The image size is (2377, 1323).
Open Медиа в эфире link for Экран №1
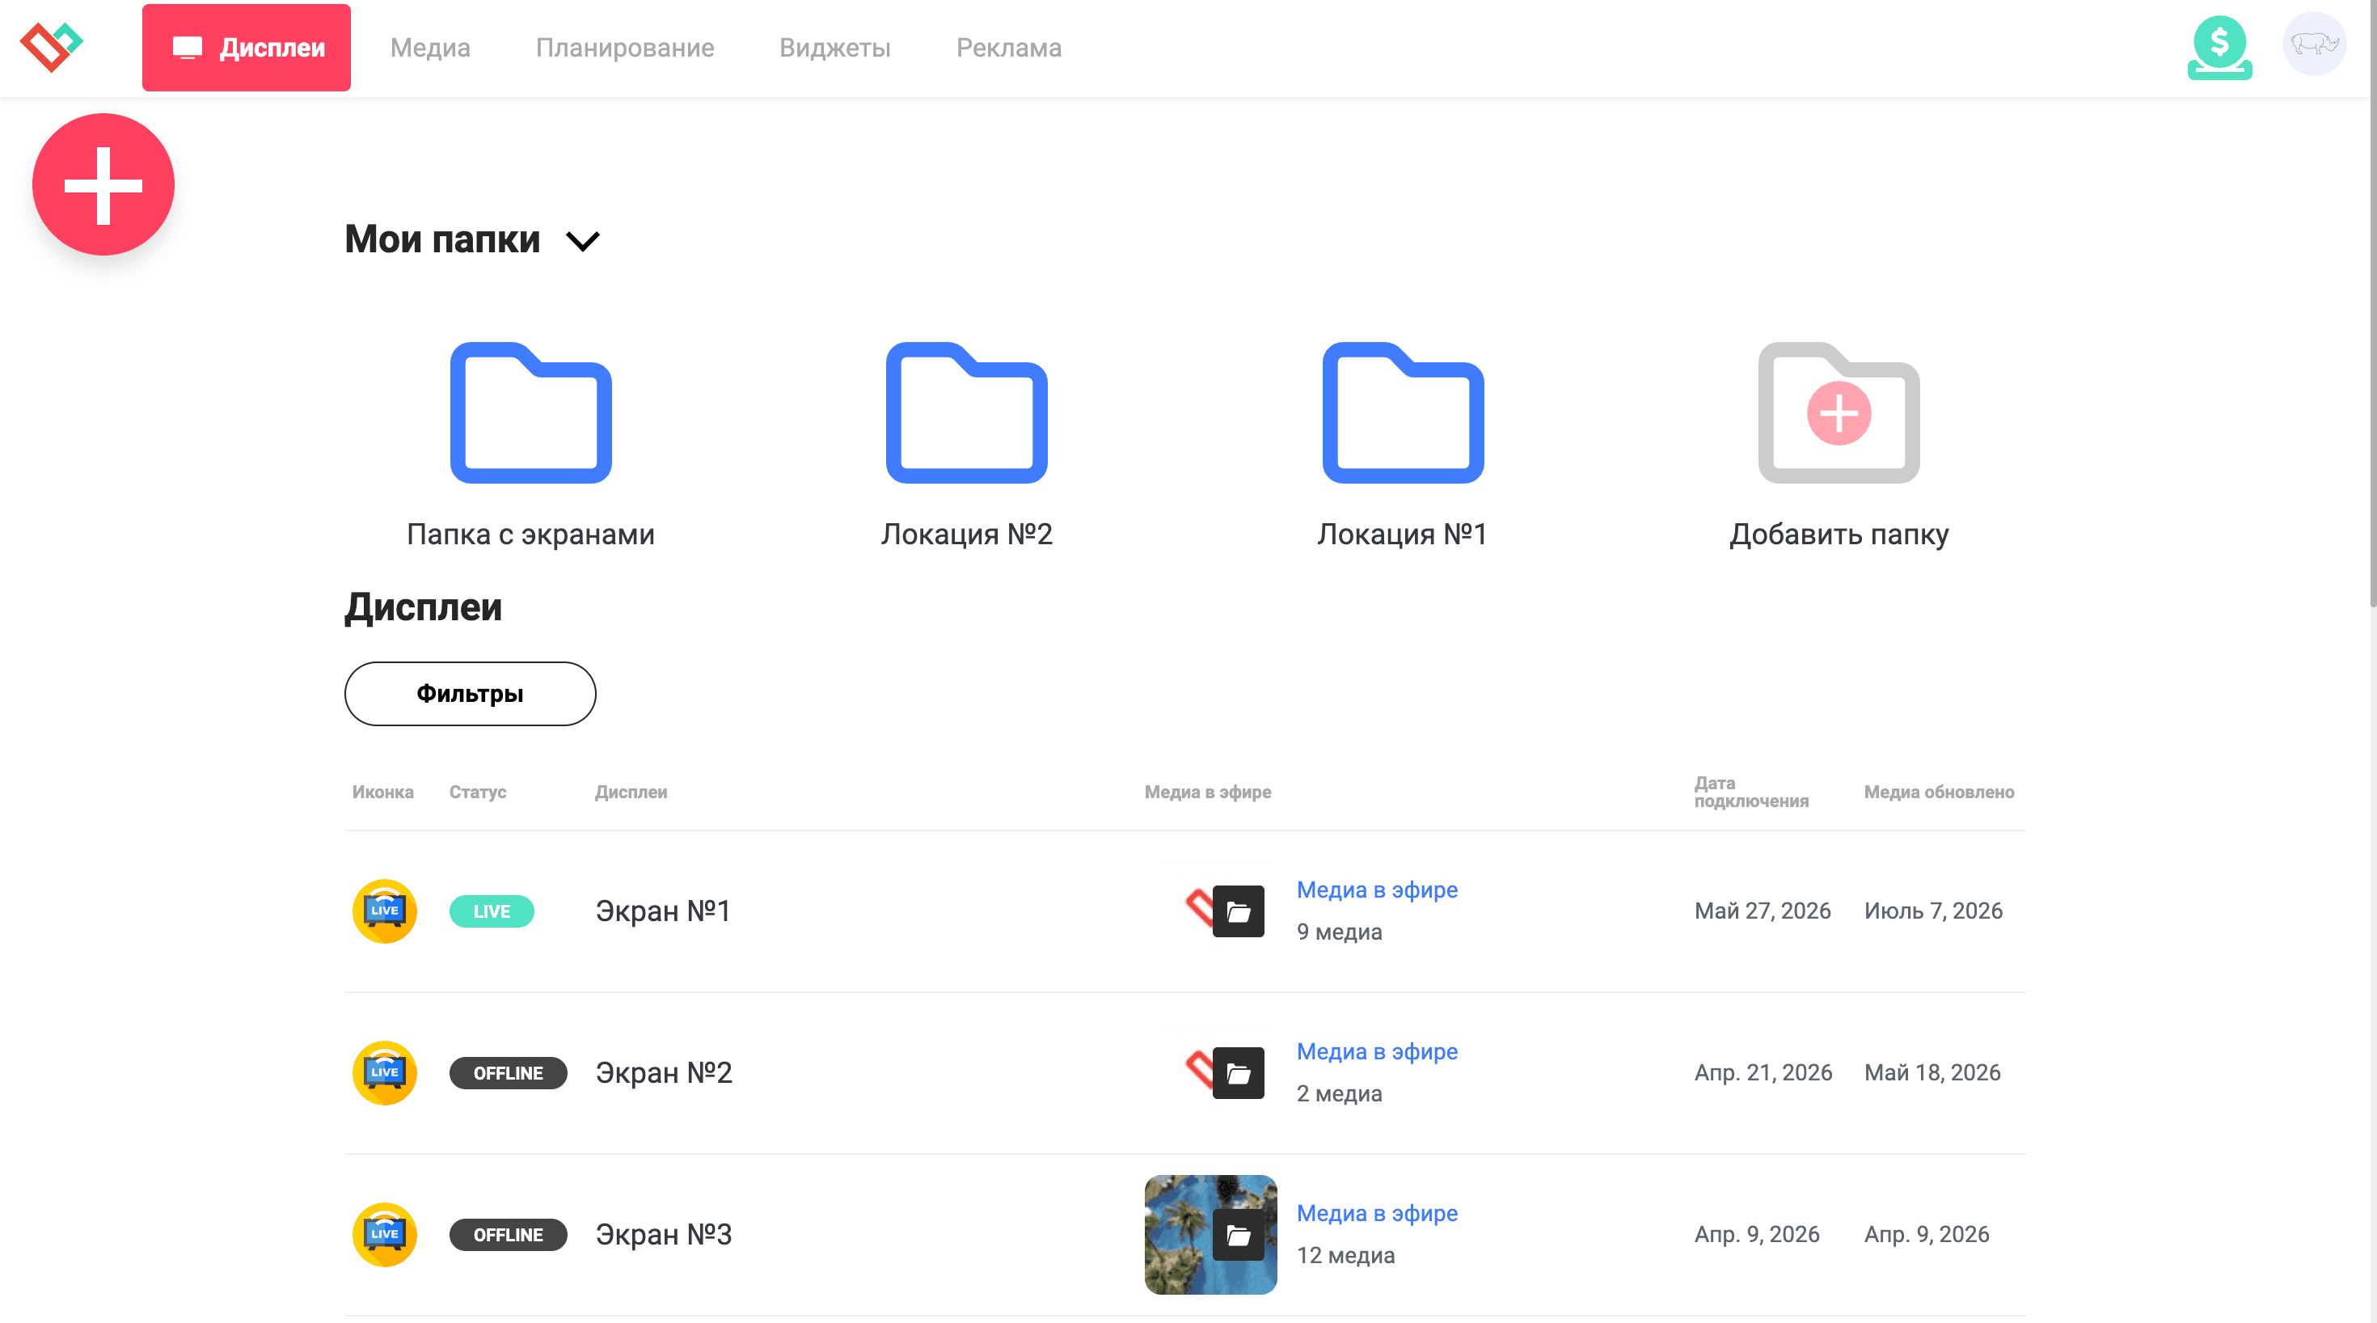point(1377,889)
